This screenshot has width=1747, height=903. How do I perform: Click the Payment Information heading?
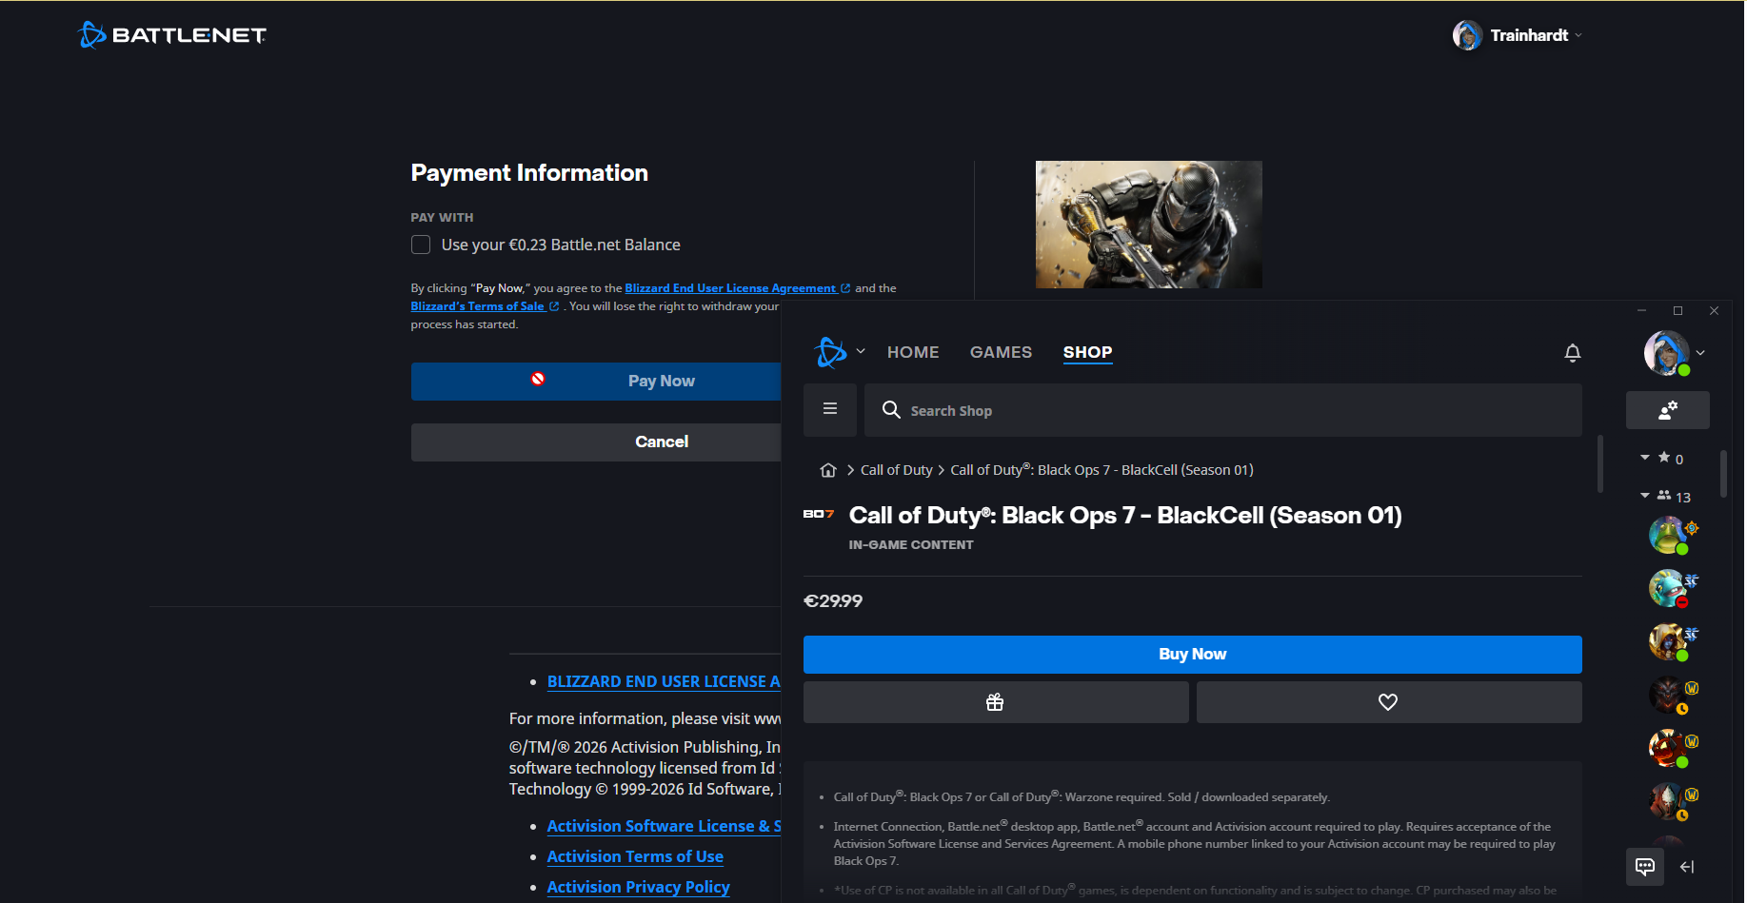click(x=529, y=173)
